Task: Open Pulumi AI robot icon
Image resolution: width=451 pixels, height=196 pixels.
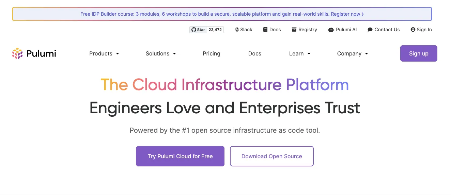Action: coord(331,30)
